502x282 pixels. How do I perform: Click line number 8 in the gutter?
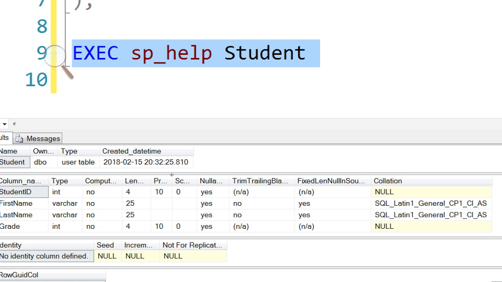42,27
